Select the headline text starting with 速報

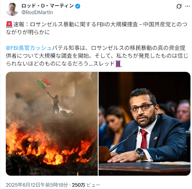(x=97, y=28)
